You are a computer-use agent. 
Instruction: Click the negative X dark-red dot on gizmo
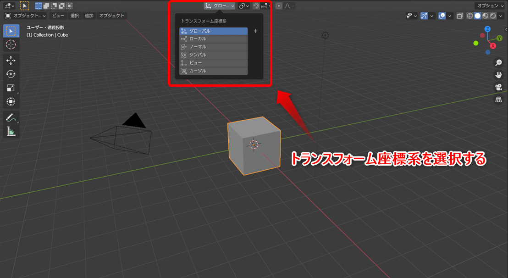482,35
